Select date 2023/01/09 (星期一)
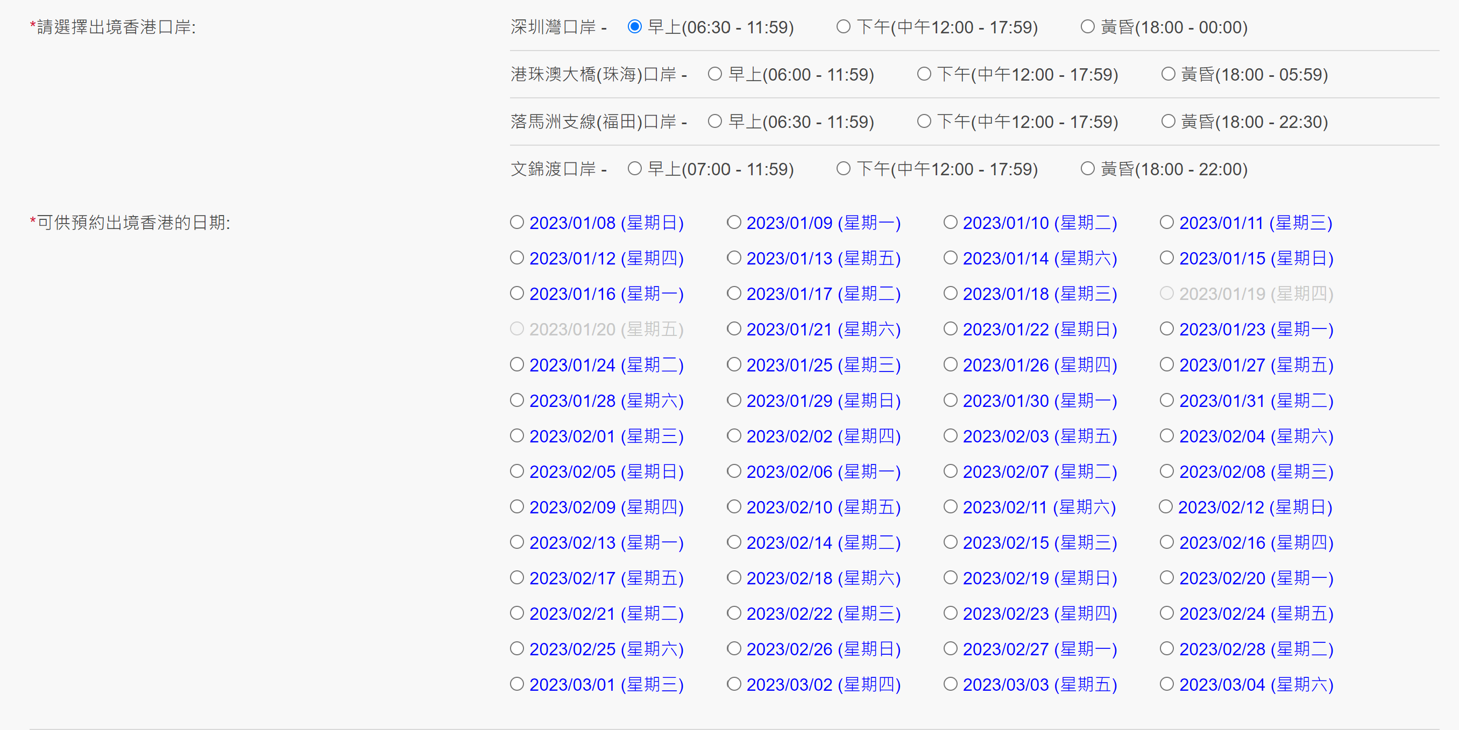The image size is (1459, 730). tap(733, 223)
